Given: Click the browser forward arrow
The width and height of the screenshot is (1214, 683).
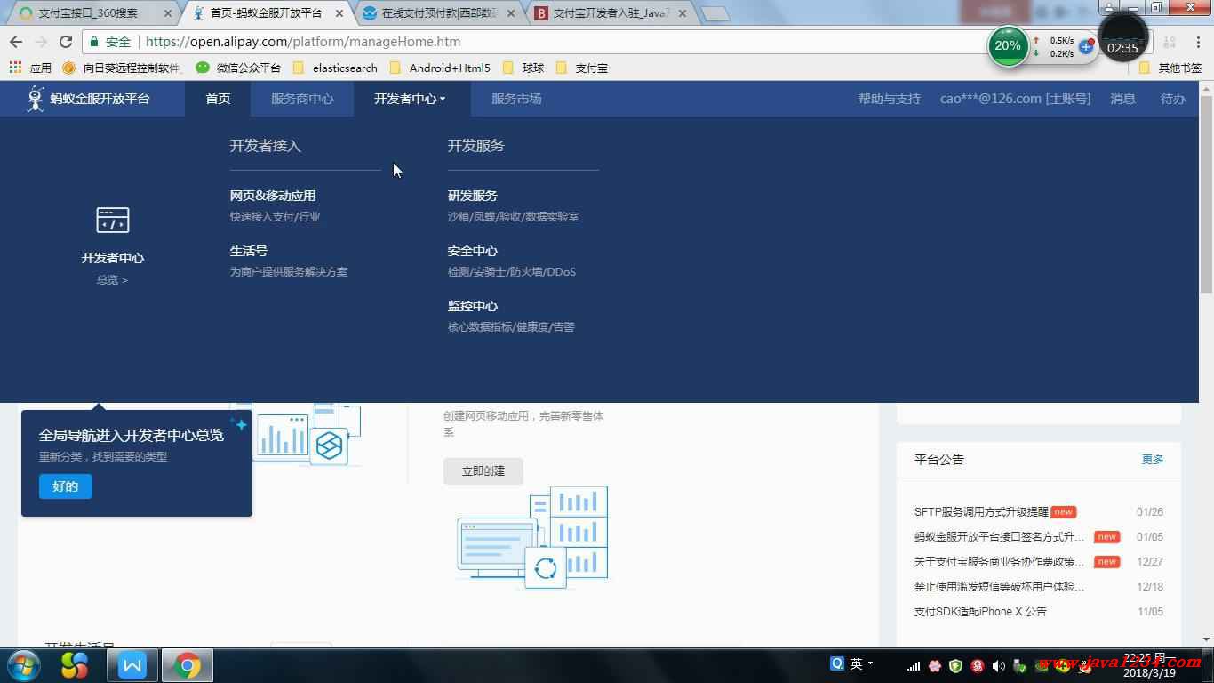Looking at the screenshot, I should click(41, 42).
